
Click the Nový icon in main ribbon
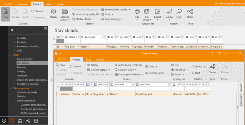(5, 11)
